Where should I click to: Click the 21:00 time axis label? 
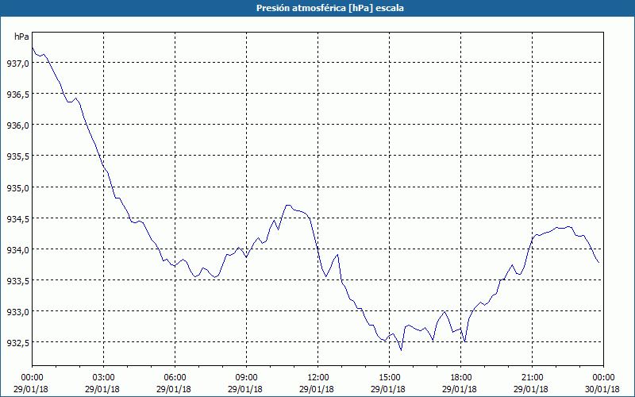pyautogui.click(x=532, y=378)
